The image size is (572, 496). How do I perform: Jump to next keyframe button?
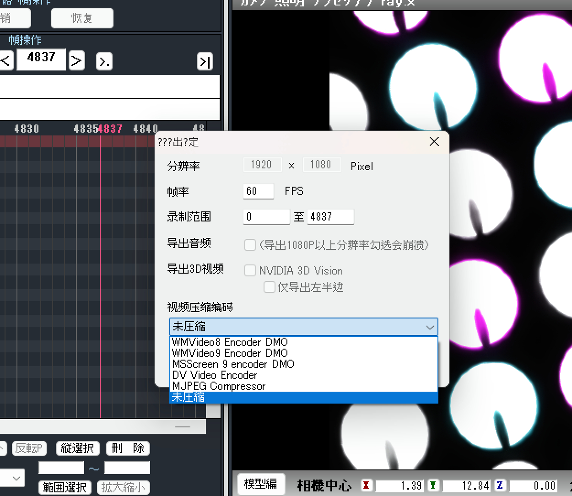point(104,61)
